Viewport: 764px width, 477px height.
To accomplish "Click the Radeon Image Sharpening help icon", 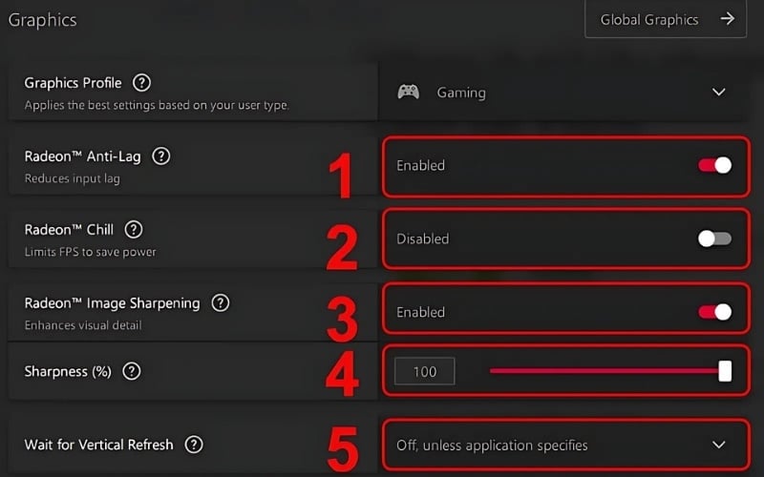I will pyautogui.click(x=221, y=302).
